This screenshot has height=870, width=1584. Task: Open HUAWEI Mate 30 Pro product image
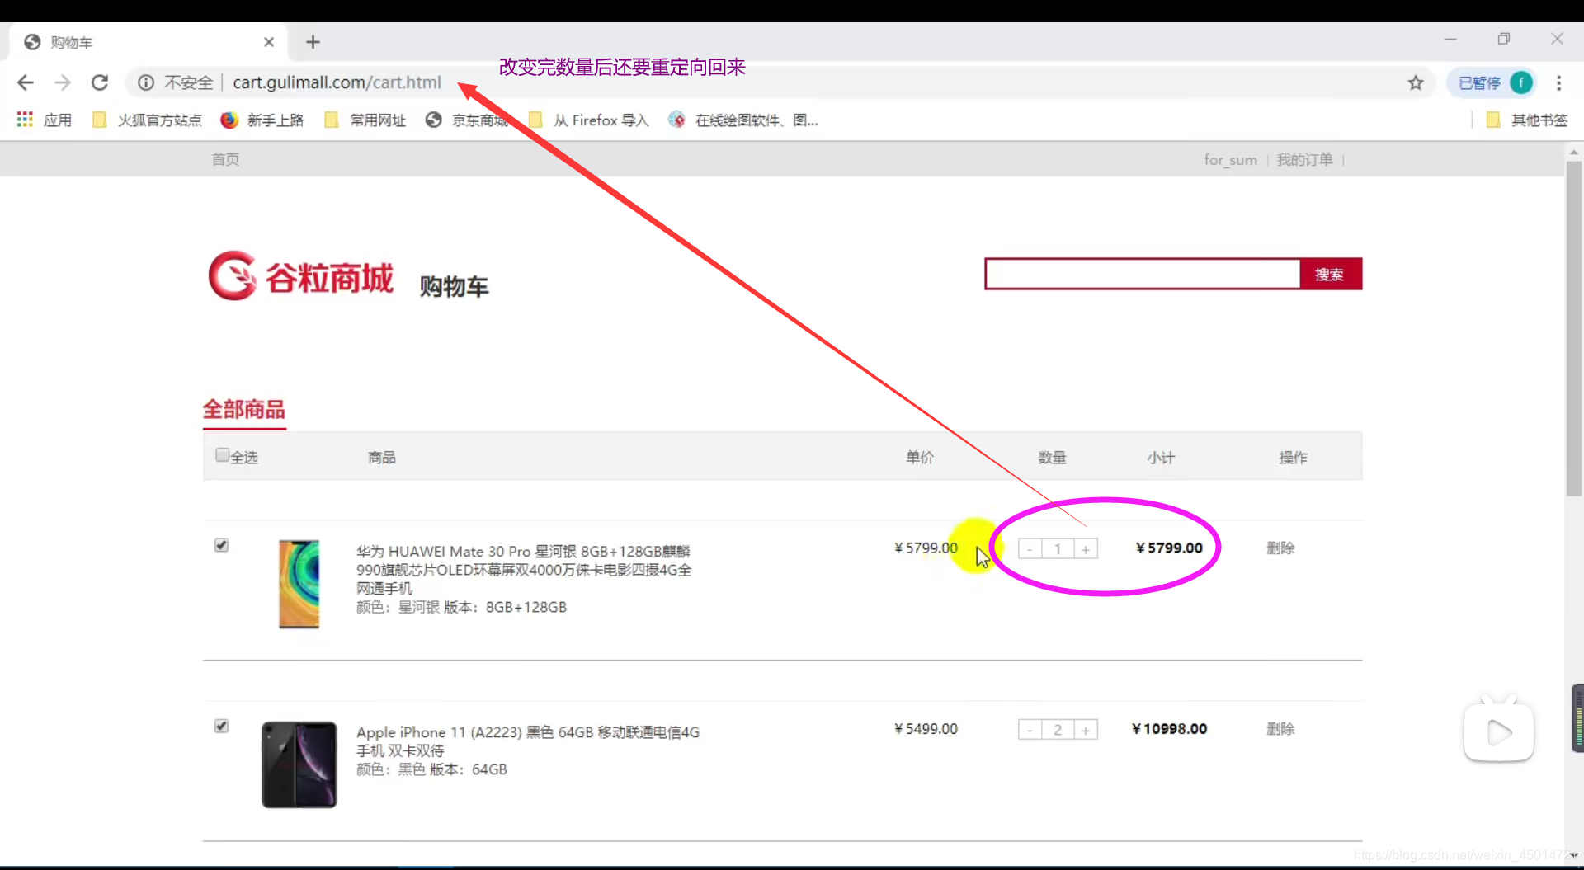click(x=299, y=584)
